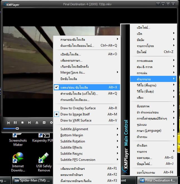This screenshot has width=180, height=184.
Task: Expand Subtitle Rotation submenu
Action: (87, 141)
